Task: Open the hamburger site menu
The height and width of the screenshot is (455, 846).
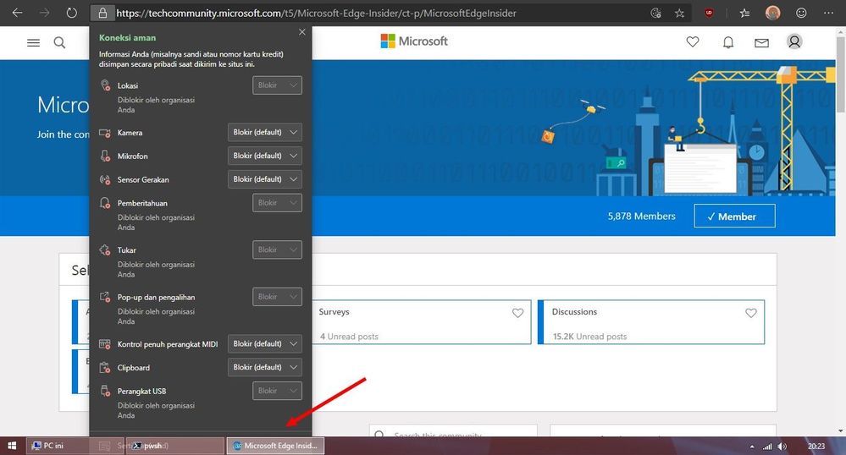Action: pyautogui.click(x=34, y=42)
